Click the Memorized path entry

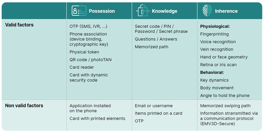(x=152, y=47)
